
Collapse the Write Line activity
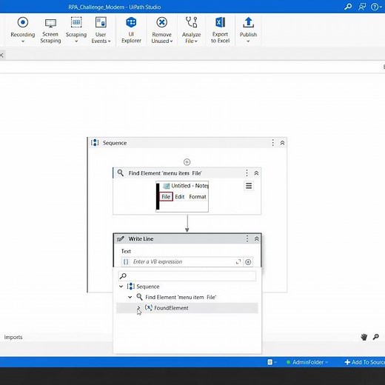(257, 238)
